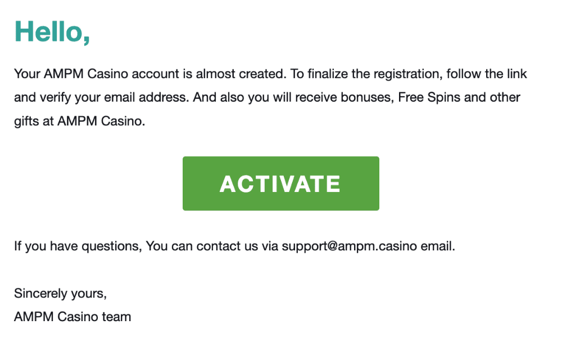Screen dimensions: 562x338
Task: Click the phrase "You can contact us via"
Action: [x=212, y=246]
